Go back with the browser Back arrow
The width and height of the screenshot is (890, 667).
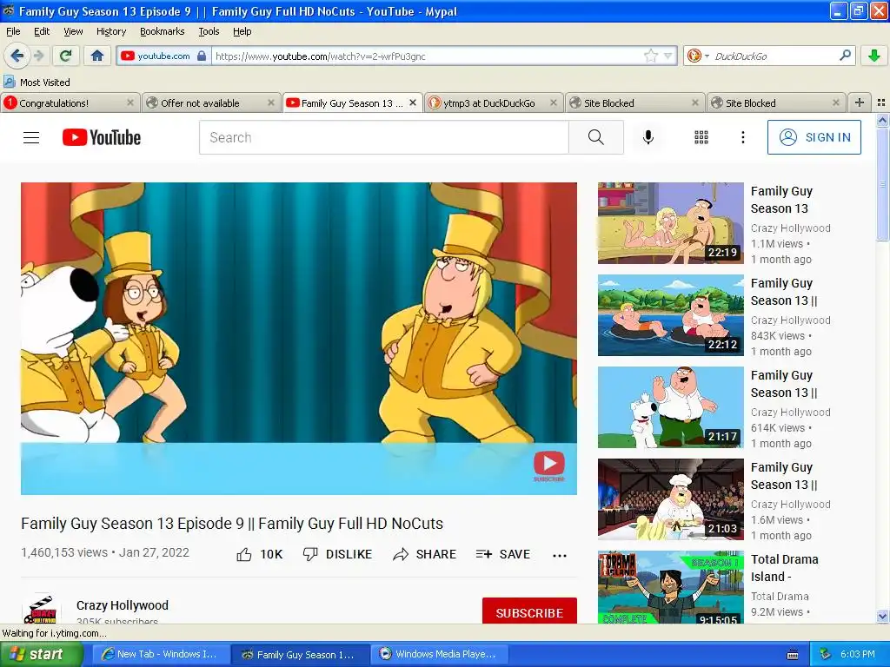pos(17,56)
